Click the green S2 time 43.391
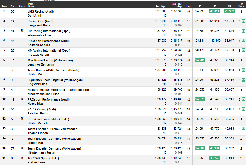247x165 pixels. [x=215, y=148]
